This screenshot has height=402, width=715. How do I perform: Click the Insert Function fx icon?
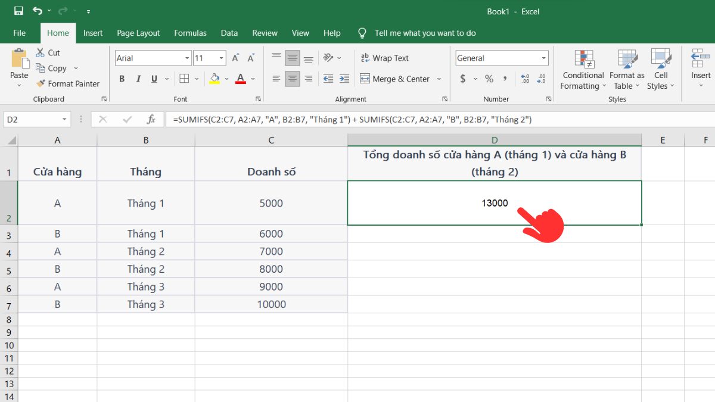151,120
